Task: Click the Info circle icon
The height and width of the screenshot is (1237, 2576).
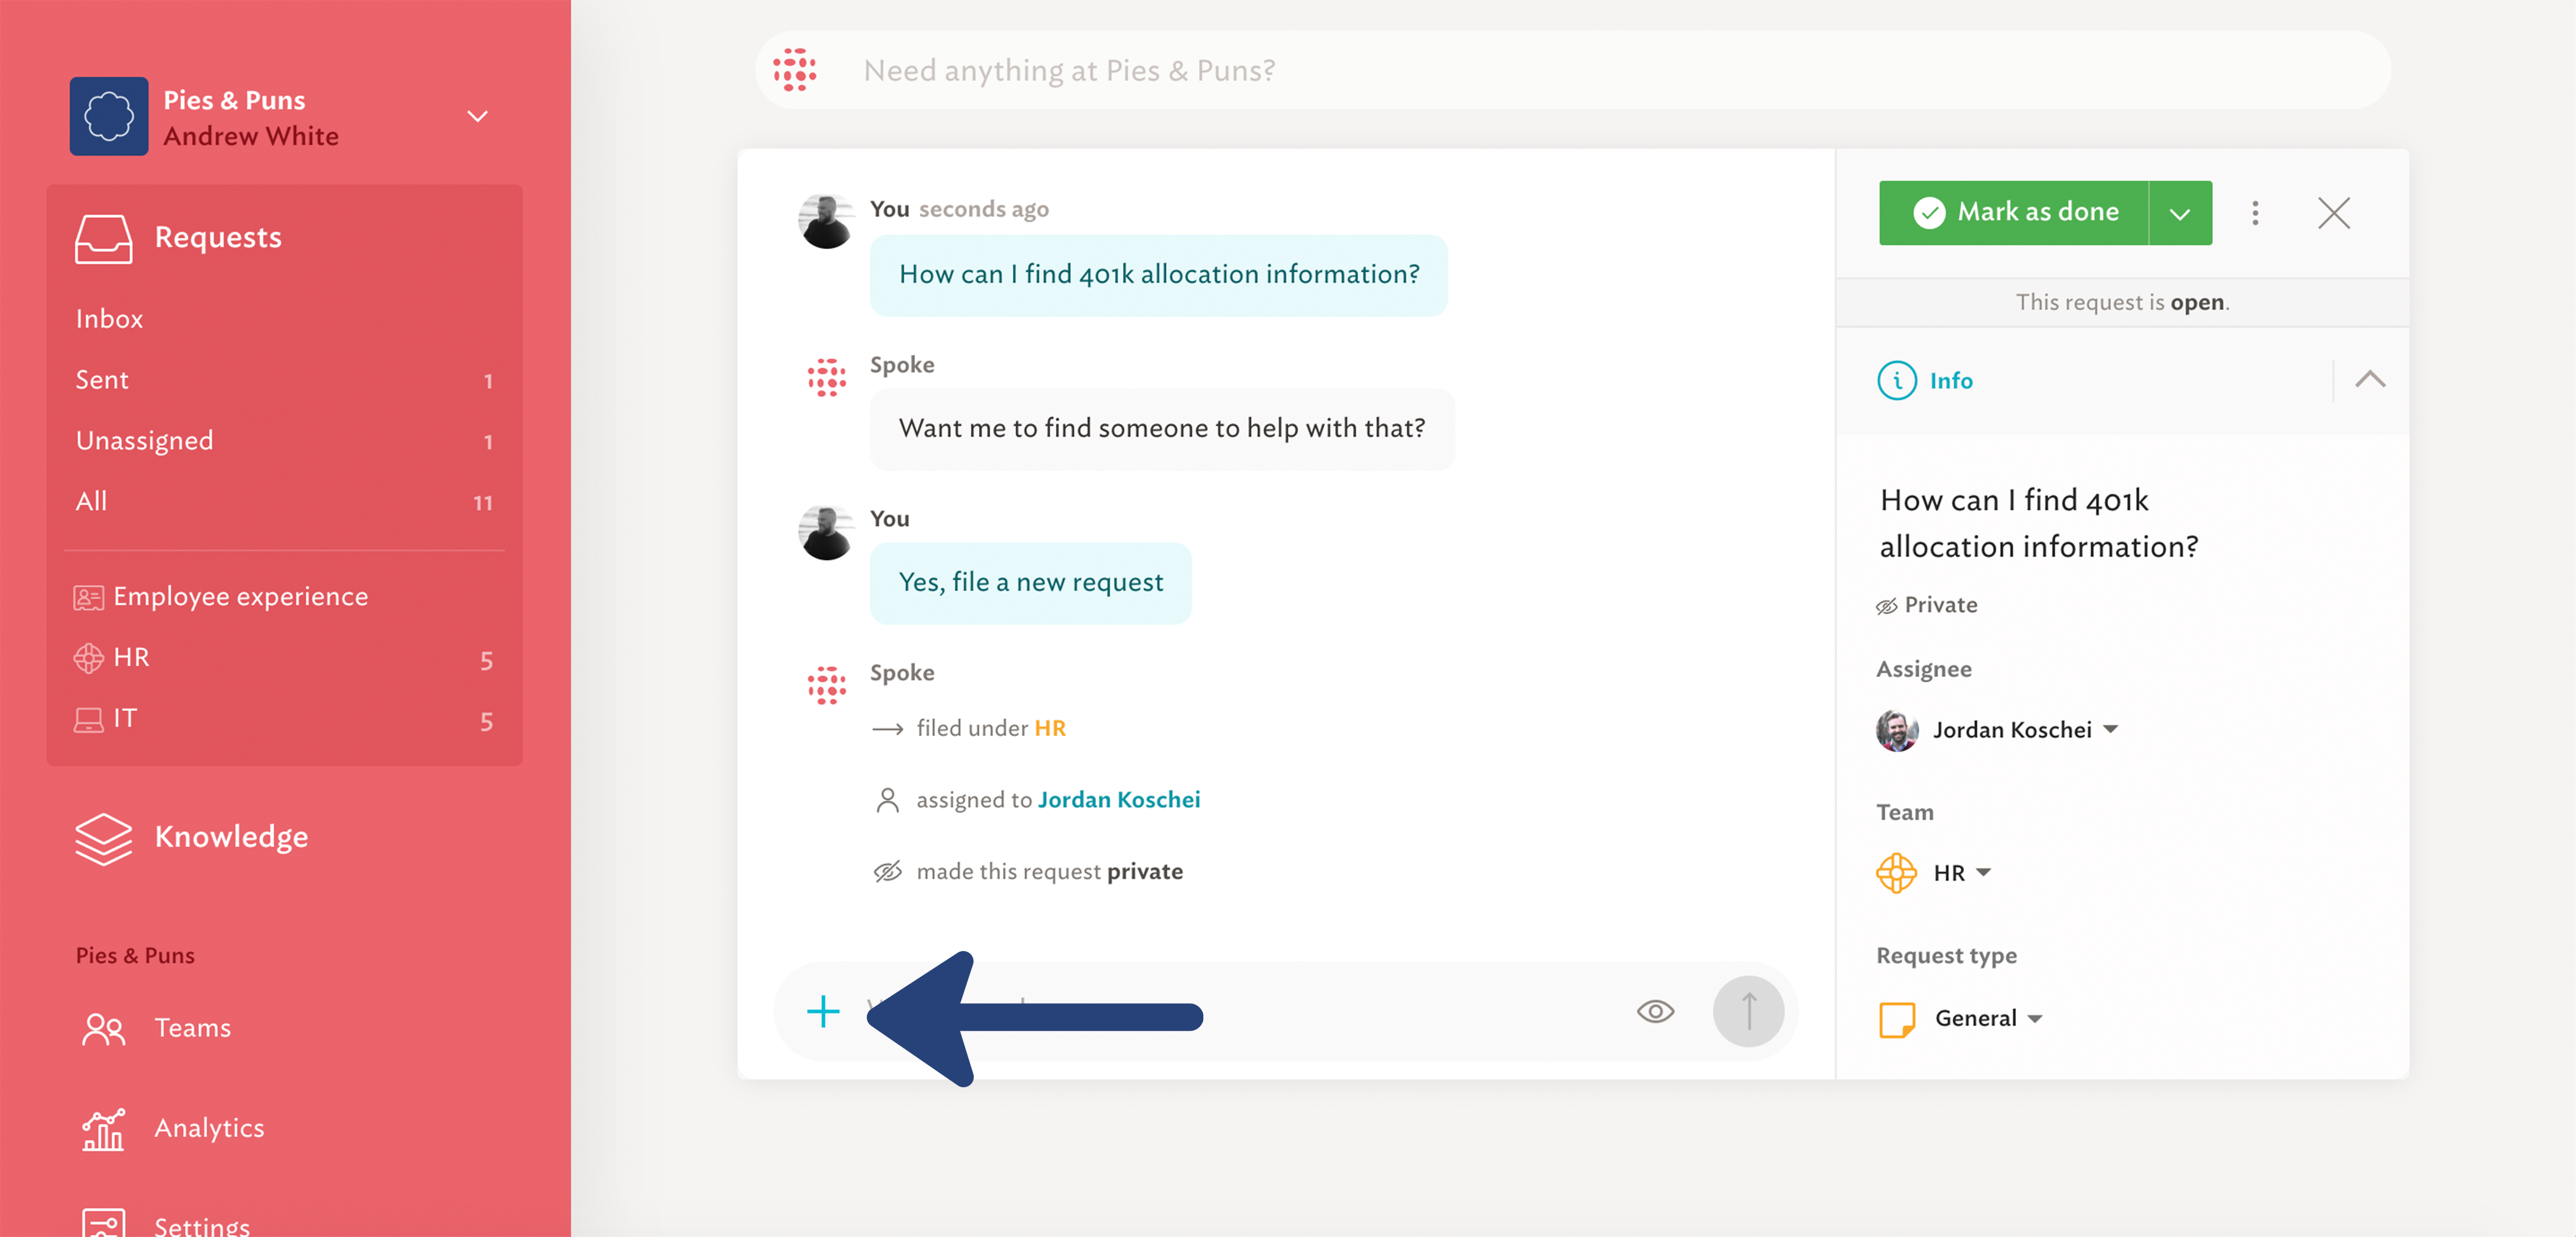Action: pyautogui.click(x=1897, y=381)
